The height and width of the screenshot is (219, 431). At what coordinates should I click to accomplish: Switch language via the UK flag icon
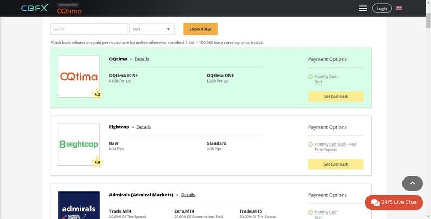tap(399, 8)
